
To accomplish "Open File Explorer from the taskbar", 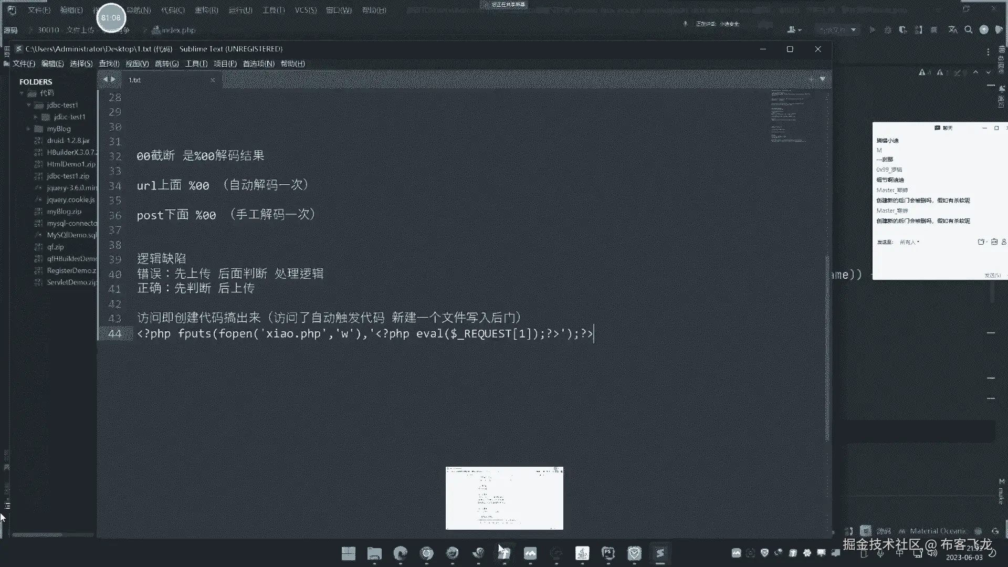I will pyautogui.click(x=374, y=553).
